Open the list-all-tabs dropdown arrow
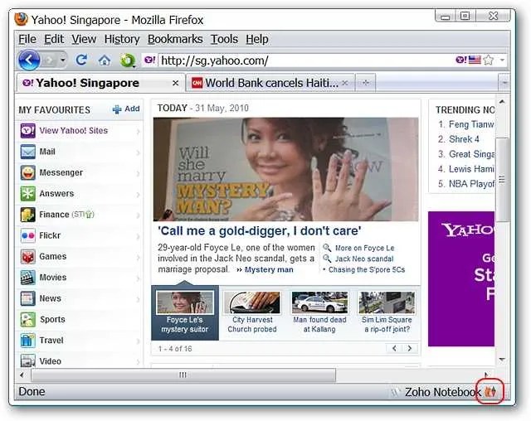The width and height of the screenshot is (531, 421). [x=504, y=83]
